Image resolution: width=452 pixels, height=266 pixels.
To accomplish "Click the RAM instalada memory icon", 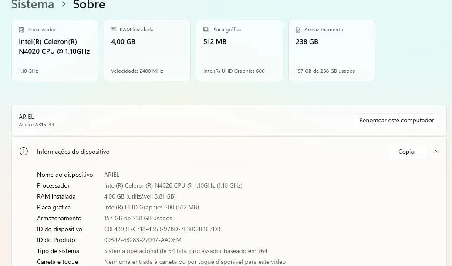I will pos(114,29).
